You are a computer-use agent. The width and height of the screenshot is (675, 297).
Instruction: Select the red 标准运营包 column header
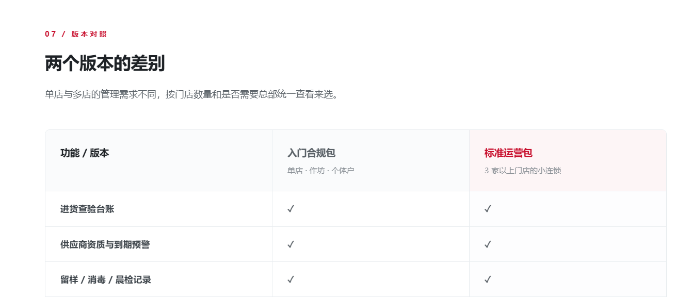pos(508,153)
